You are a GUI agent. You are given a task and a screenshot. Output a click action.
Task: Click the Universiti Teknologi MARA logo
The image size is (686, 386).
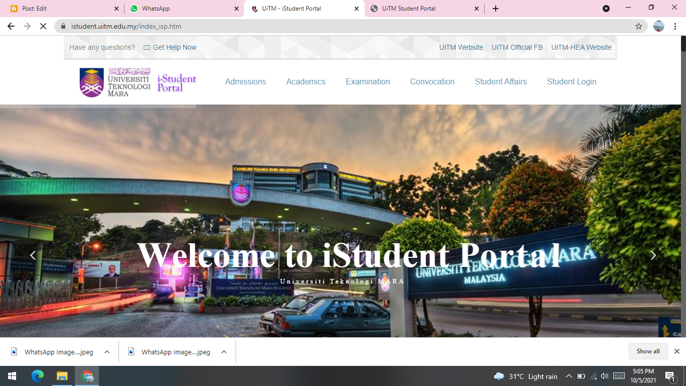115,82
